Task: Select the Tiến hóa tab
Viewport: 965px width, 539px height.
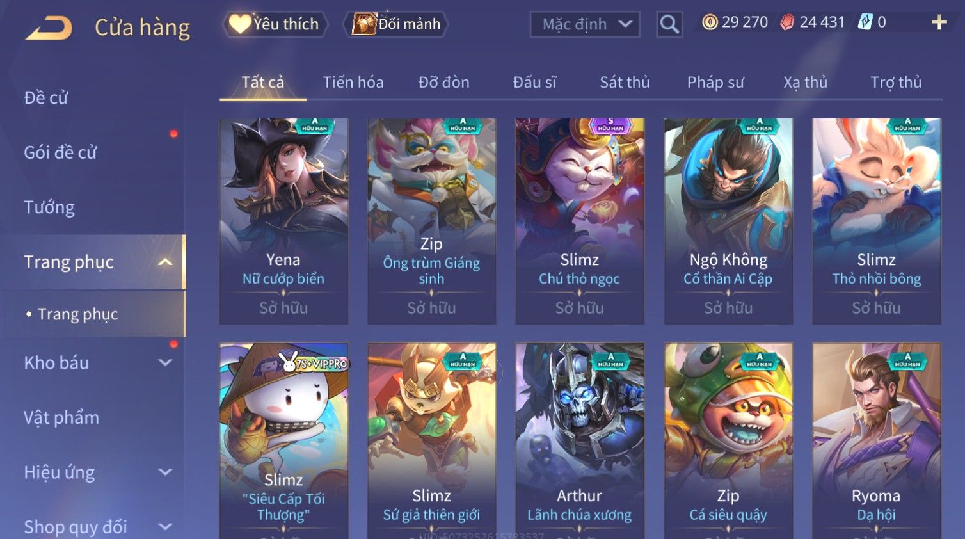Action: pyautogui.click(x=353, y=83)
